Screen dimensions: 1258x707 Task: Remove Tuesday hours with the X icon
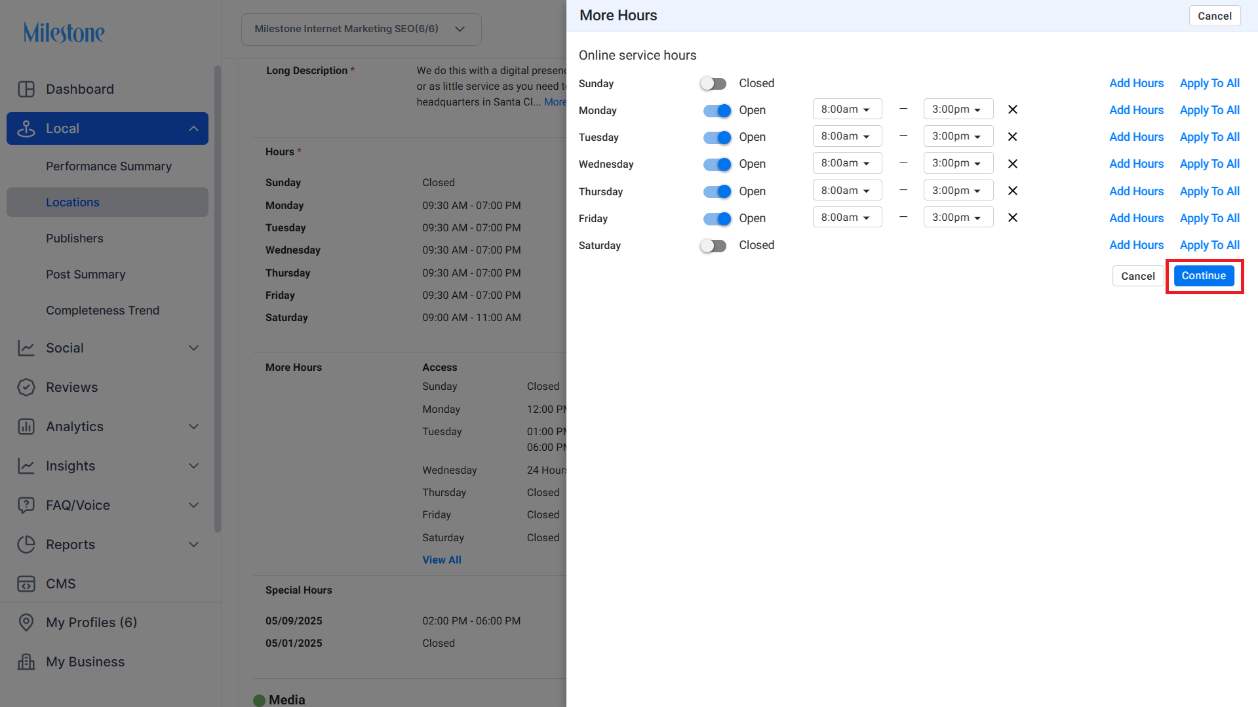[x=1013, y=136]
